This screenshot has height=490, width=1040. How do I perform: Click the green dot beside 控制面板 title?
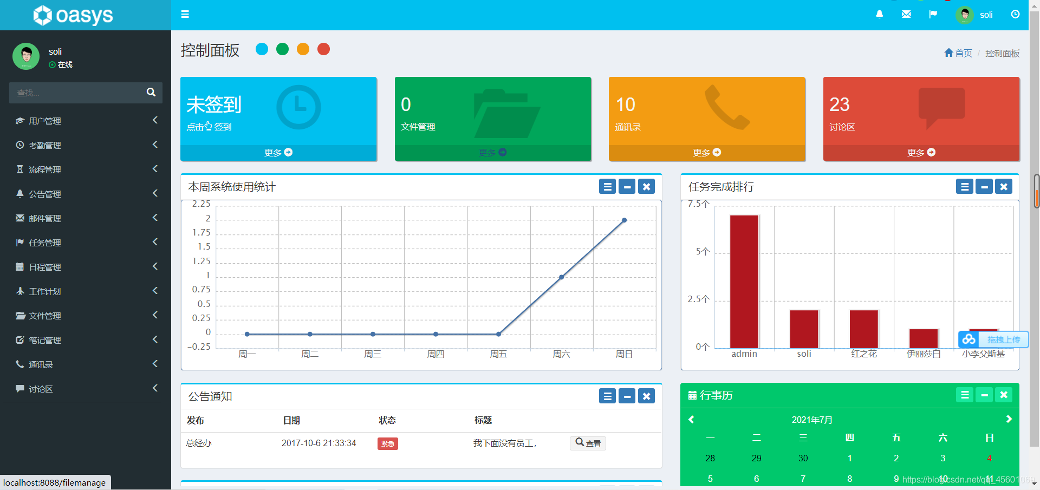(282, 49)
